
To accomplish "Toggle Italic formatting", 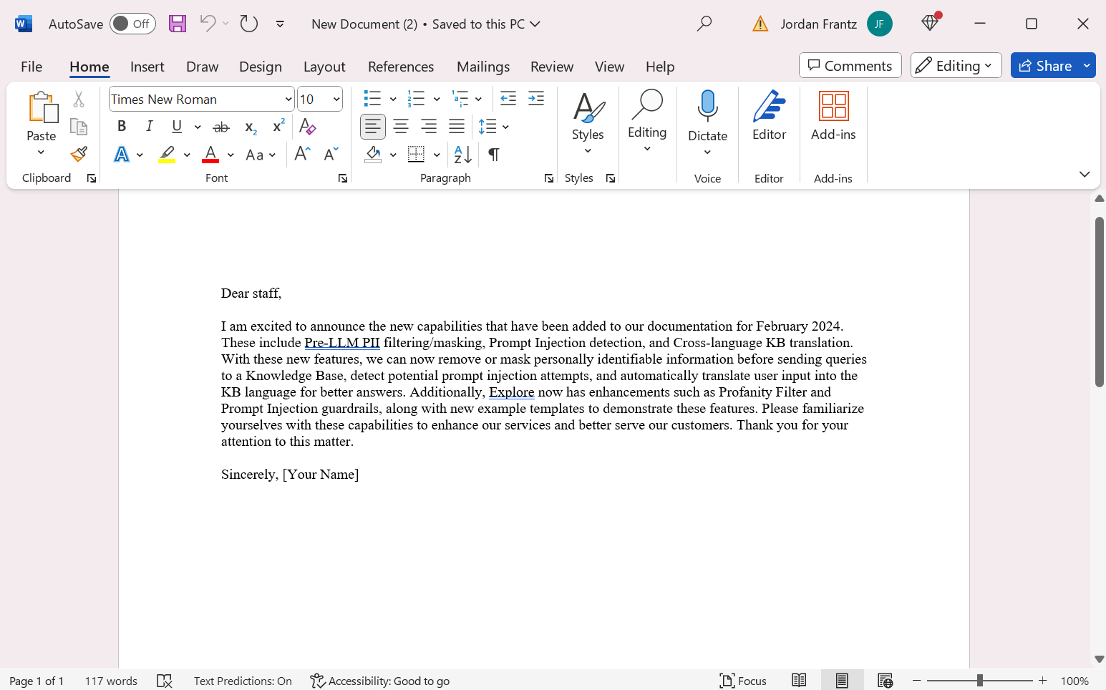I will pyautogui.click(x=149, y=127).
